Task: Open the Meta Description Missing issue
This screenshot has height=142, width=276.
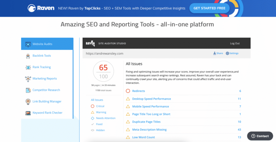Action: click(x=149, y=130)
